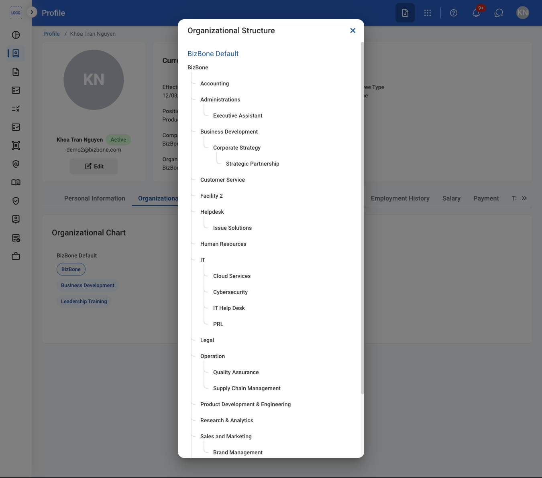Select Sales and Marketing in the tree

[x=226, y=436]
